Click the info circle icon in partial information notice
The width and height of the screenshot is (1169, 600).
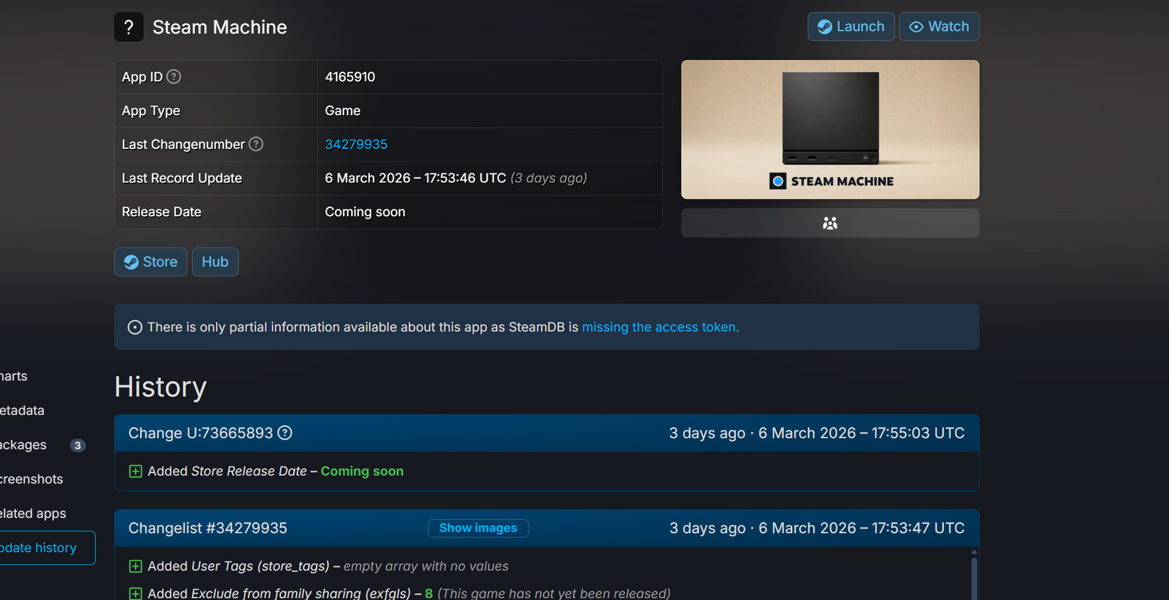(135, 327)
